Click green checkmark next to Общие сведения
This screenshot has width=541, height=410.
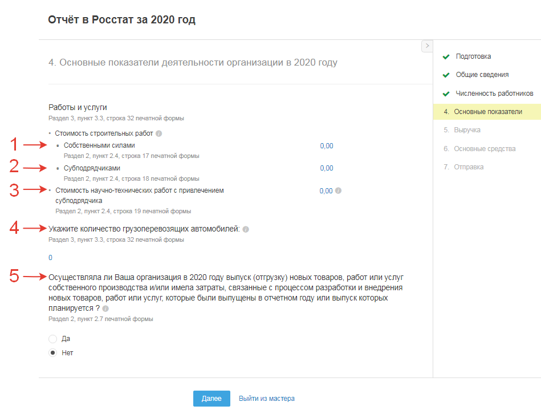446,75
